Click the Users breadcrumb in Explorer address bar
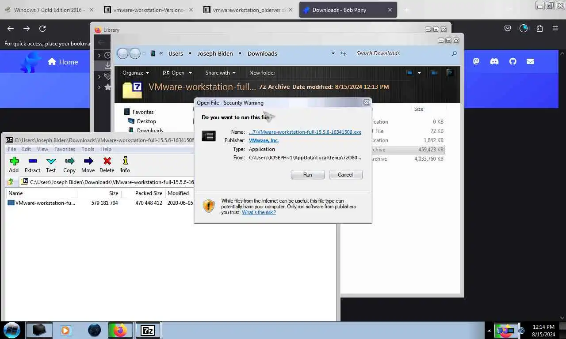Image resolution: width=566 pixels, height=339 pixels. (x=176, y=53)
